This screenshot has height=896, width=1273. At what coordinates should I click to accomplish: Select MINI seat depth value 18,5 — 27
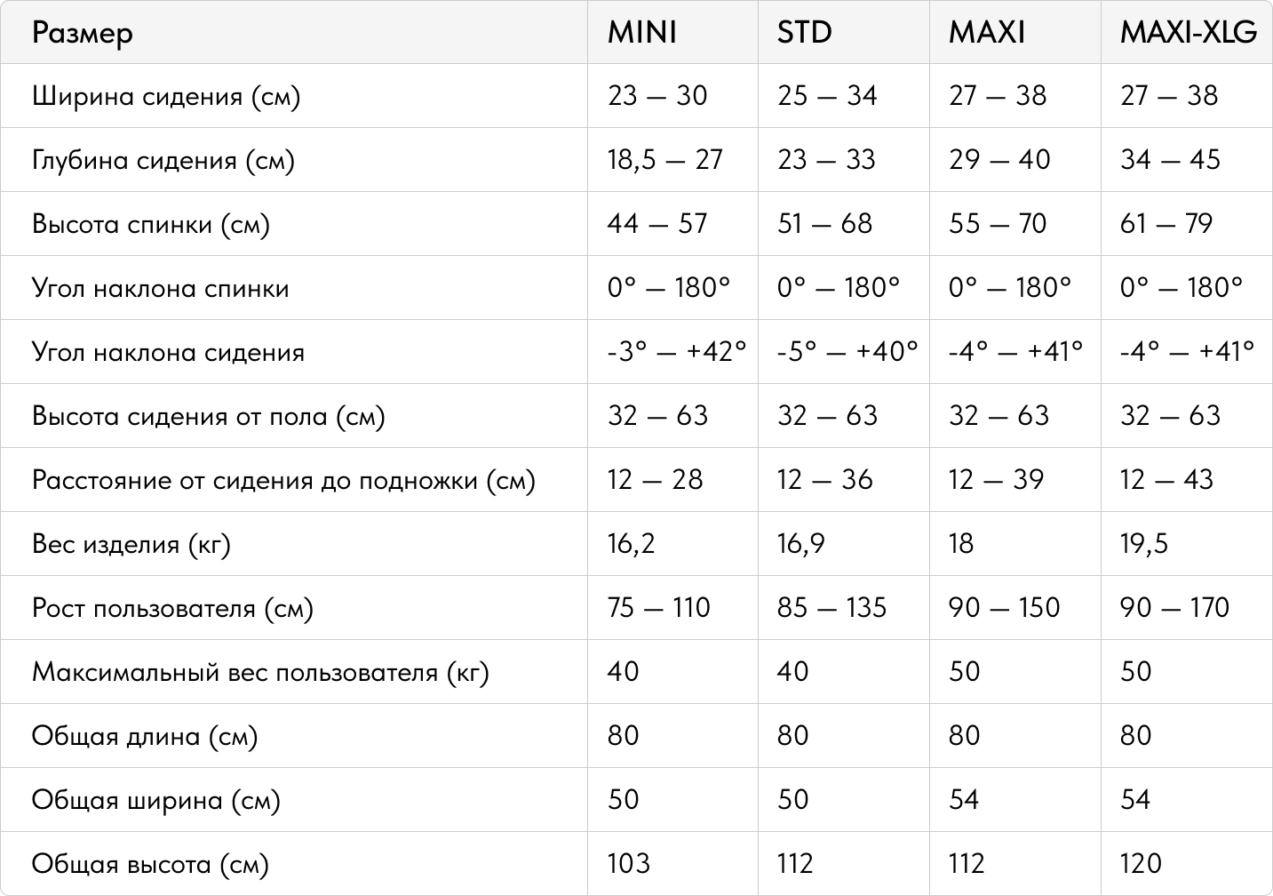tap(665, 160)
